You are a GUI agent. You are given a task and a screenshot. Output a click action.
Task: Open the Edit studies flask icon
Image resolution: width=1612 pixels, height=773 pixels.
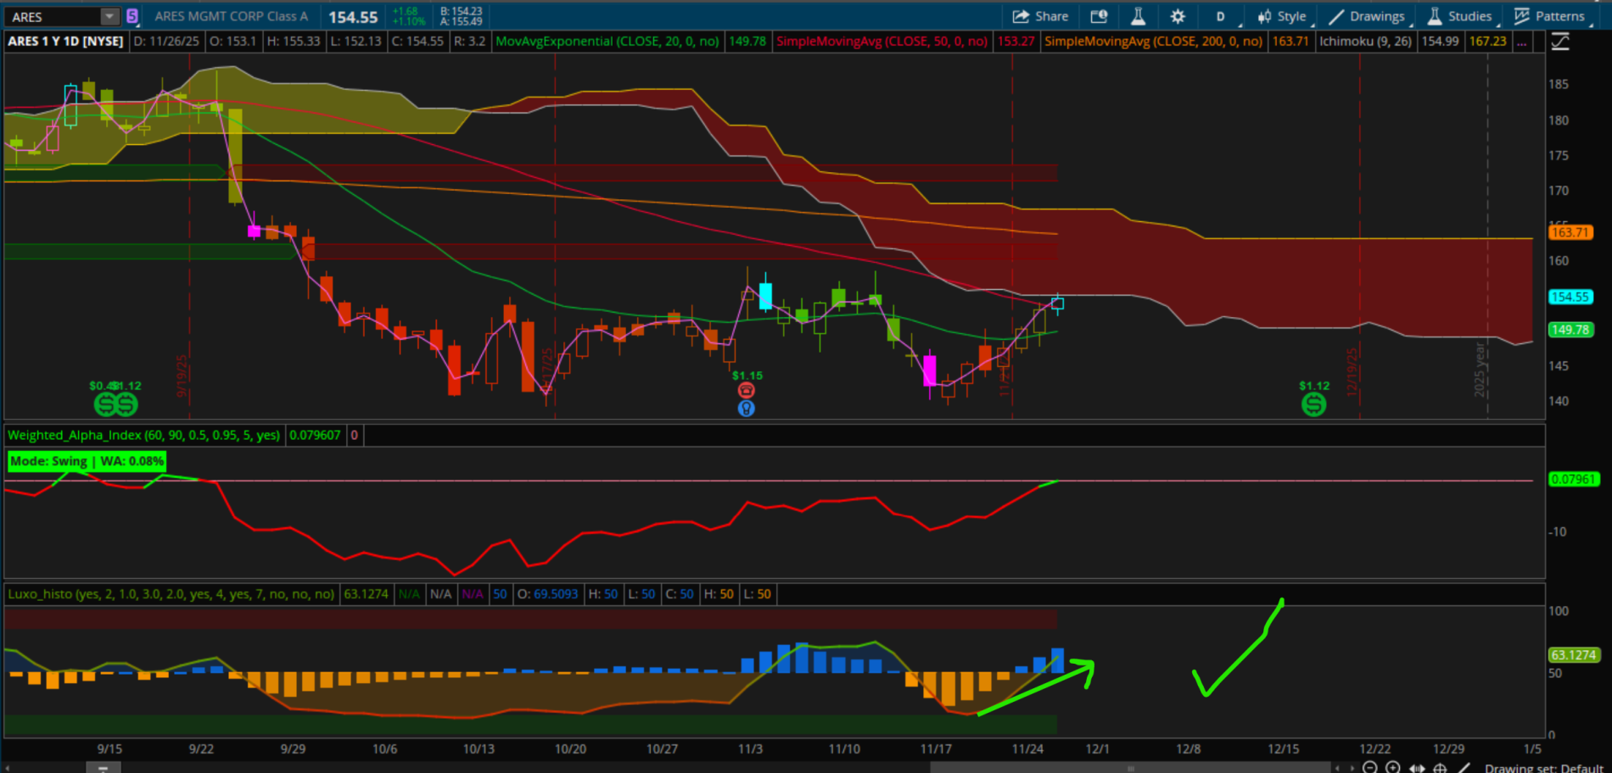tap(1138, 16)
